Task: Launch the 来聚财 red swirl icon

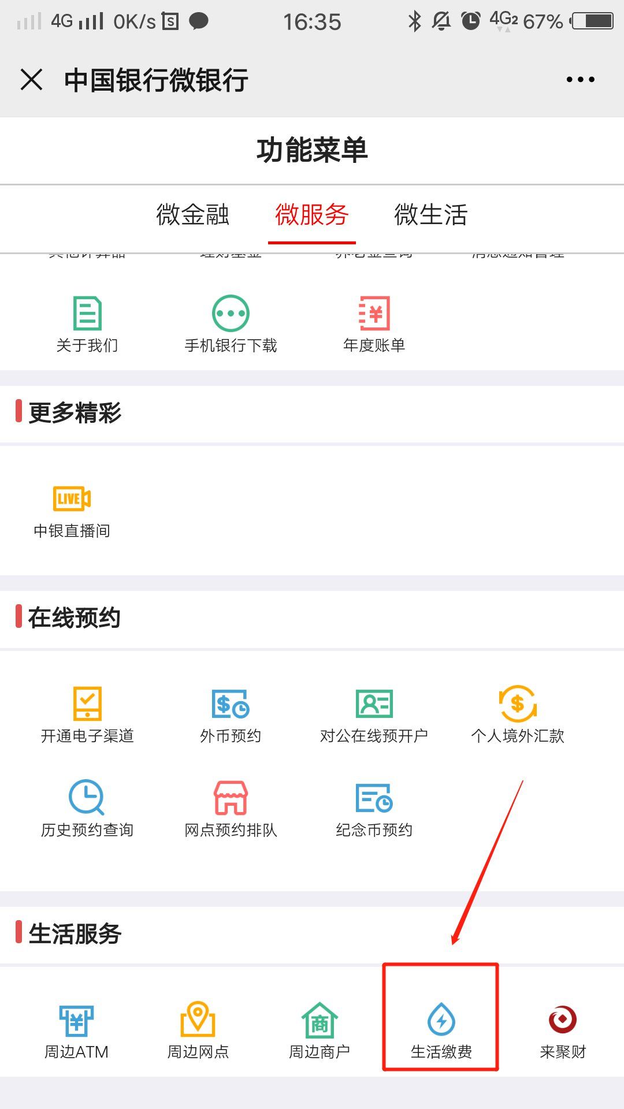Action: coord(563,1019)
